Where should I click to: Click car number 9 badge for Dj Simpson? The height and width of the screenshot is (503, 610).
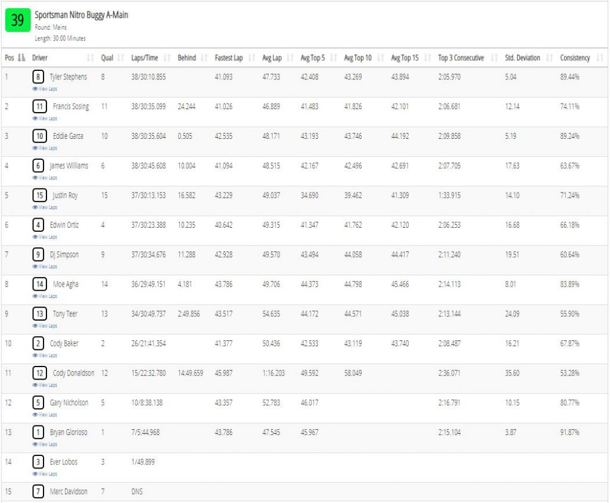point(38,254)
